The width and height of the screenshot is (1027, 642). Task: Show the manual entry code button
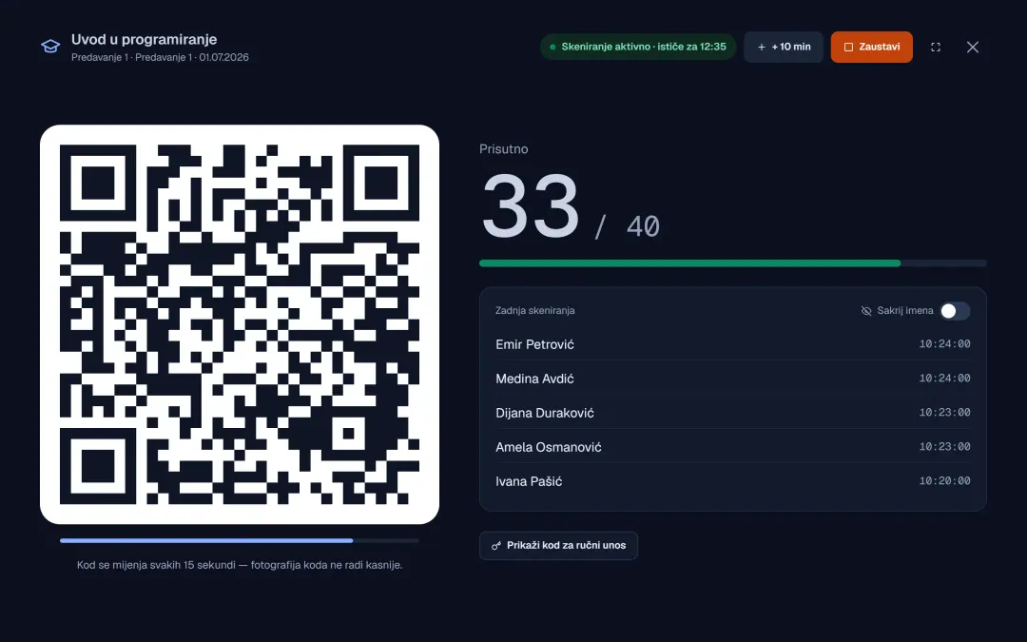[559, 546]
